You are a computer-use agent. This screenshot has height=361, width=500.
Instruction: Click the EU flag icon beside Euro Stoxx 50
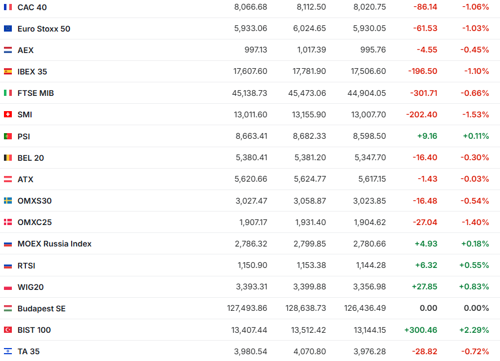pyautogui.click(x=8, y=29)
